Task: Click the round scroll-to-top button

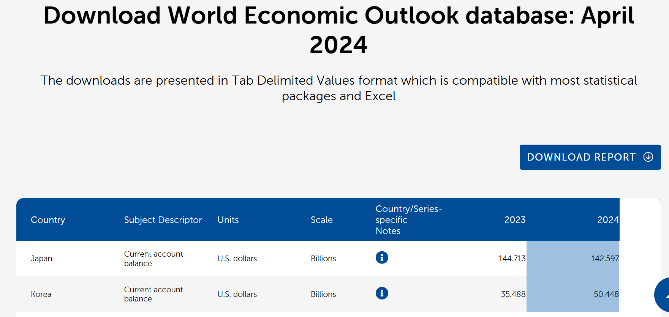Action: [663, 295]
